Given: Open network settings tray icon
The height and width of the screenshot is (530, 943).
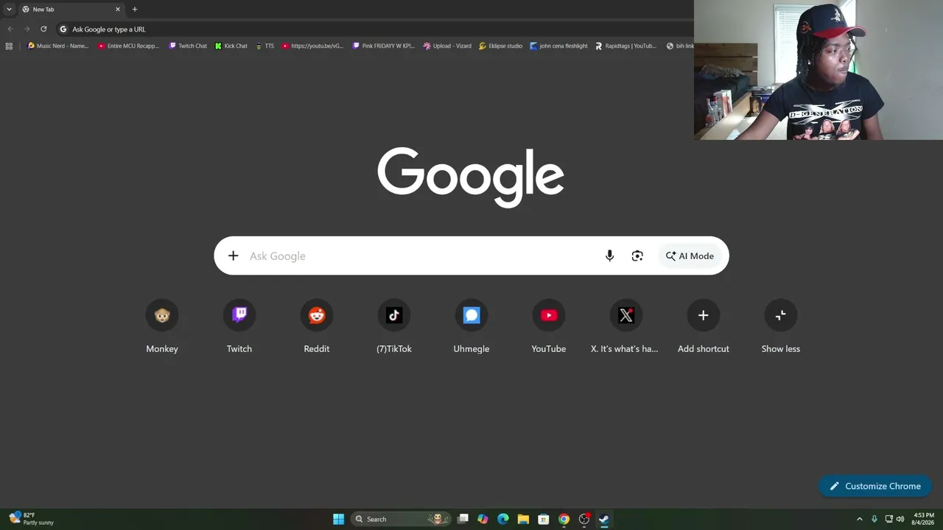Looking at the screenshot, I should point(889,519).
